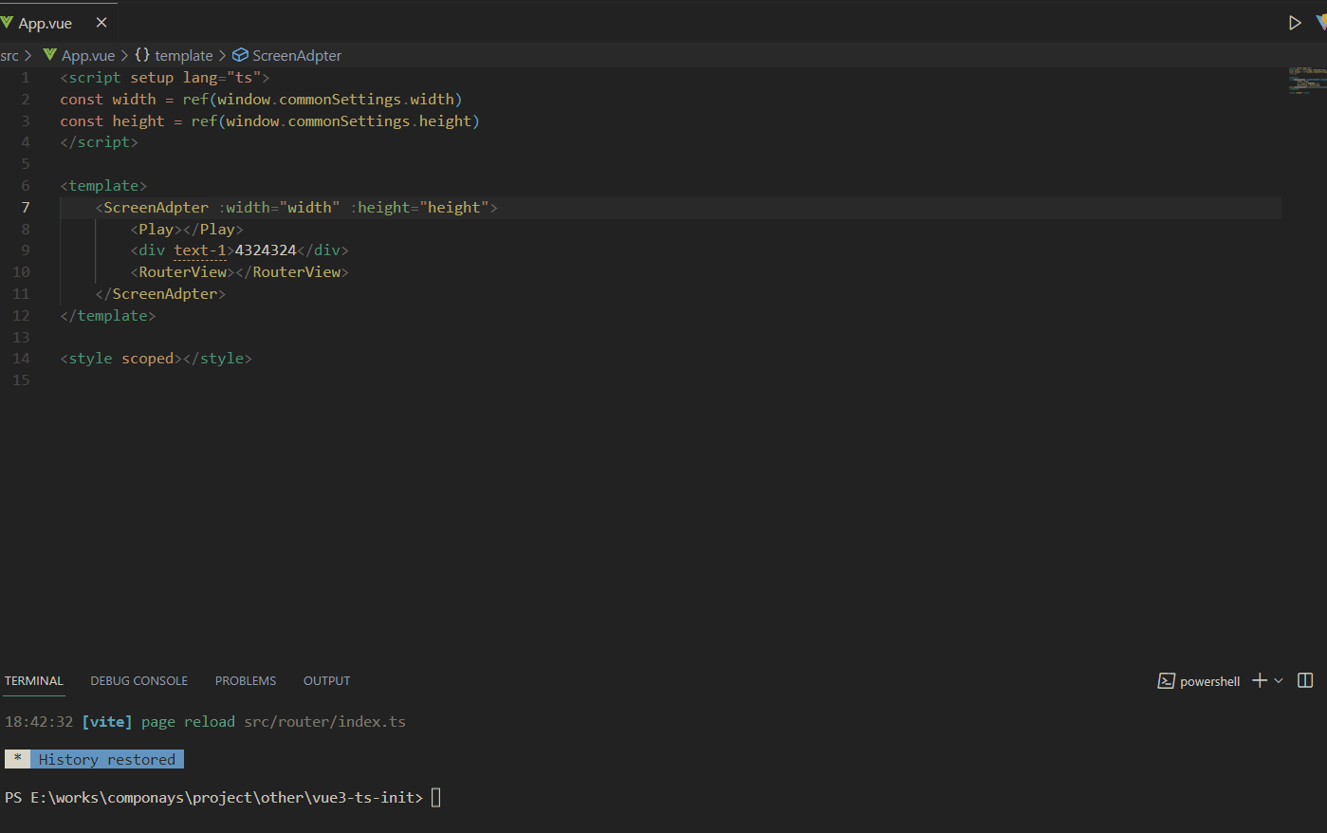Click the line 7 number gutter
The width and height of the screenshot is (1327, 833).
[x=26, y=207]
